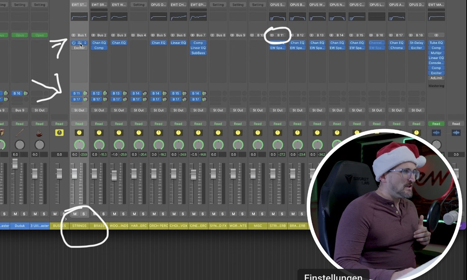
Task: Open plugin controls icon on STRINGS first insert
Action: point(79,43)
